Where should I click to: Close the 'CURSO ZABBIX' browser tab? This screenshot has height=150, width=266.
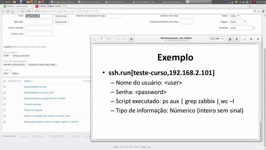pyautogui.click(x=64, y=6)
